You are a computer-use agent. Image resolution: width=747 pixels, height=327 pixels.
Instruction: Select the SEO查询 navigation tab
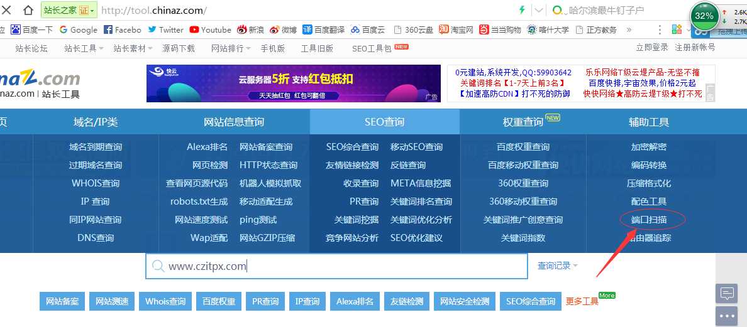coord(384,122)
